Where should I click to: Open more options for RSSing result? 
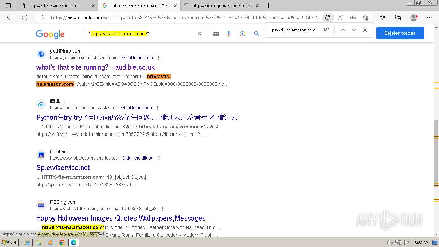pyautogui.click(x=162, y=209)
